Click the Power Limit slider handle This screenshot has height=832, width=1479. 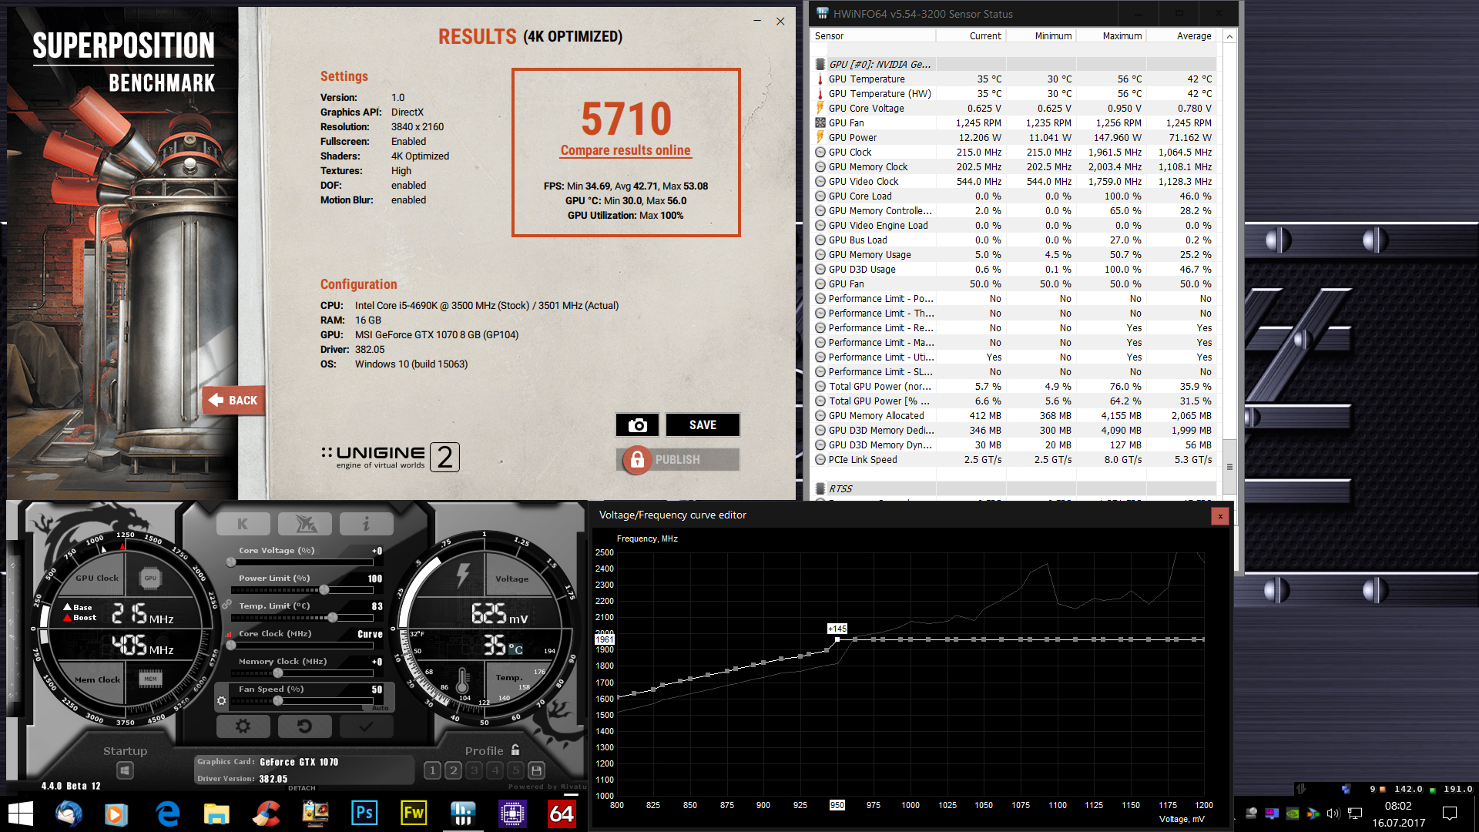(x=324, y=590)
